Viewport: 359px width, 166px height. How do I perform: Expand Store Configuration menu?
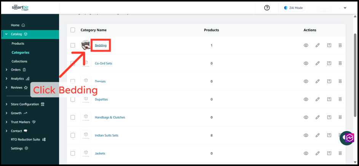click(x=7, y=104)
